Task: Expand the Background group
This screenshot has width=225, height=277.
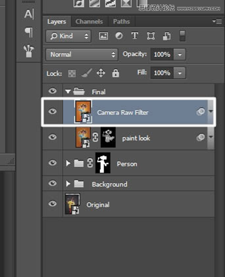Action: 68,184
